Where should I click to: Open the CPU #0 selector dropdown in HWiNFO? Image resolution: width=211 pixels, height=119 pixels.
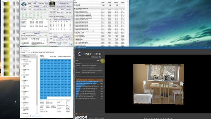click(24, 8)
